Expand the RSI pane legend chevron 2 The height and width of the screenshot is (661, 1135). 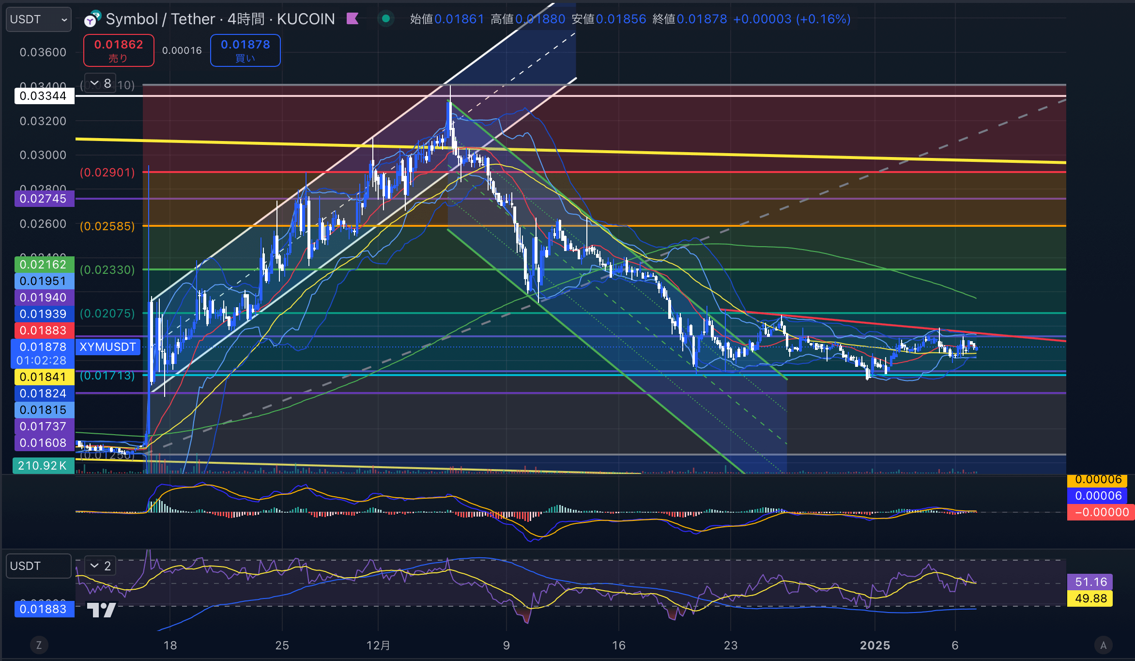click(100, 566)
